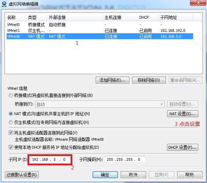Open the 桥接到 自动 dropdown
Screen dimensions: 207x183
(x=100, y=104)
